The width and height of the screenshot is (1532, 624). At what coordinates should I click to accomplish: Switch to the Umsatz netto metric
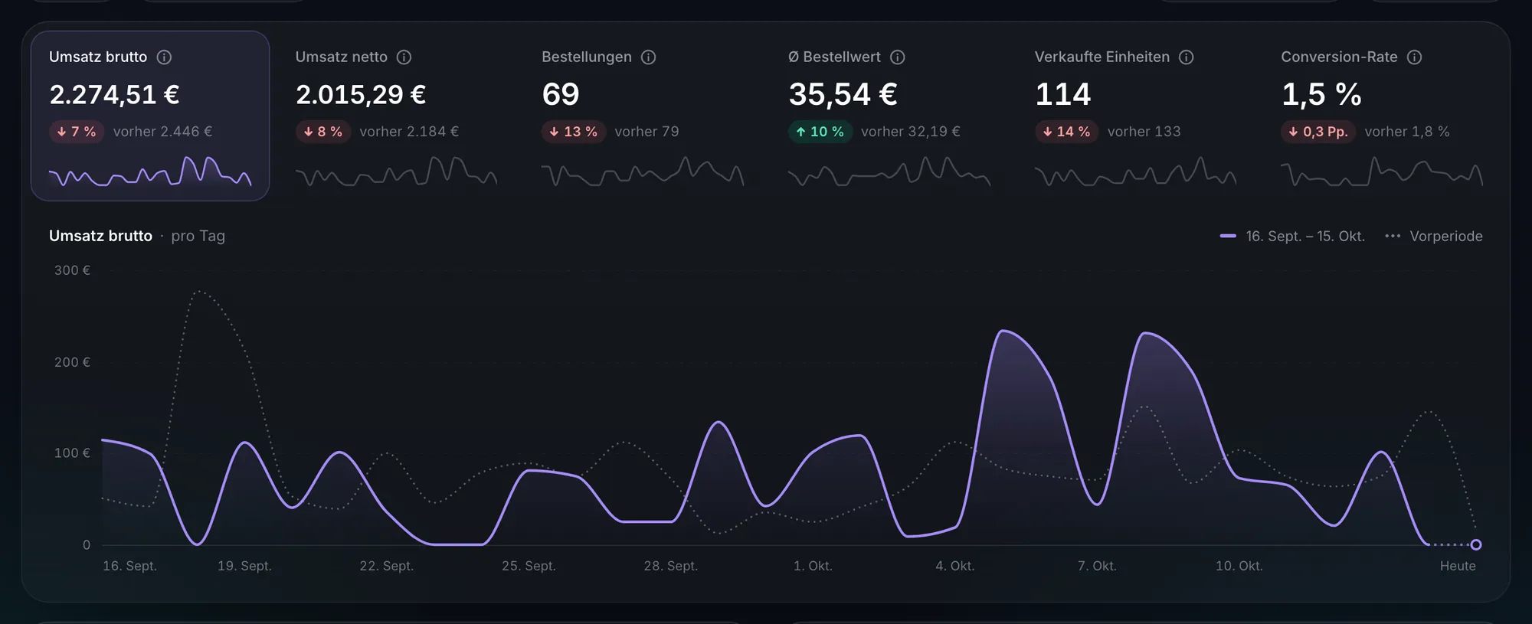pos(396,116)
